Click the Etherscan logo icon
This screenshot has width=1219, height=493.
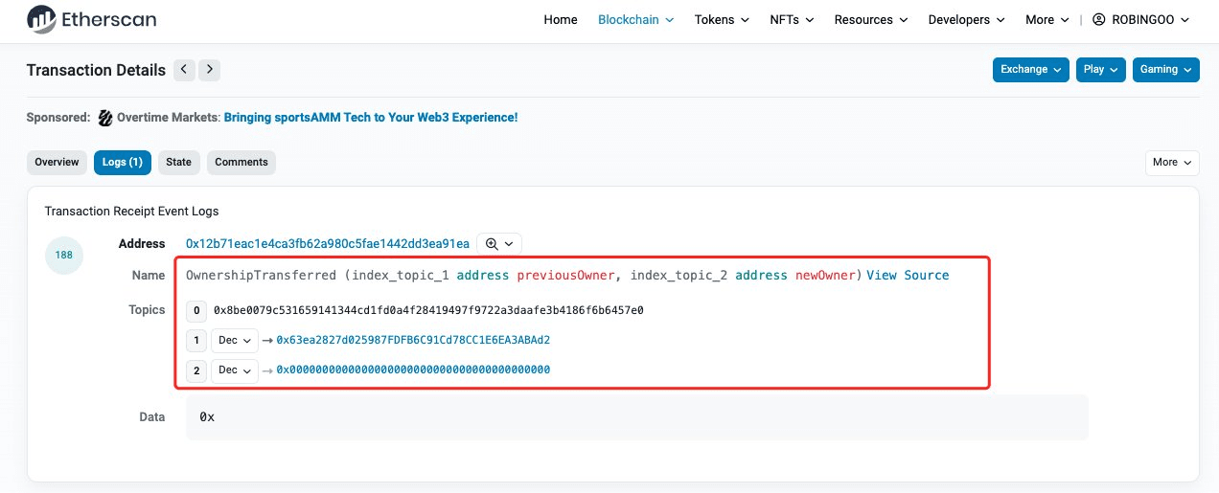[41, 18]
